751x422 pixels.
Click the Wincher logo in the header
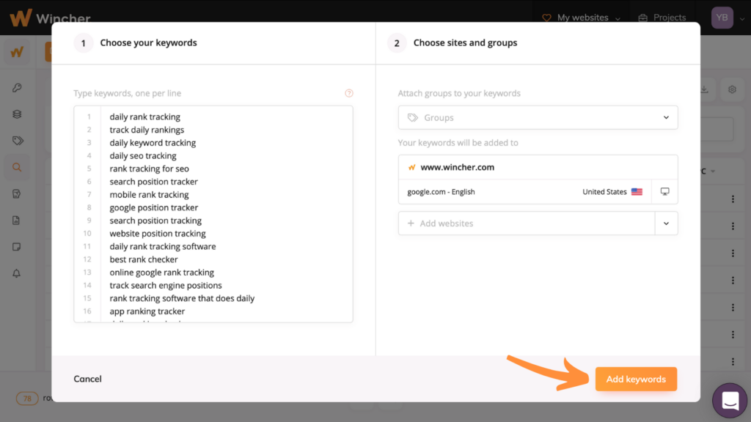point(50,18)
